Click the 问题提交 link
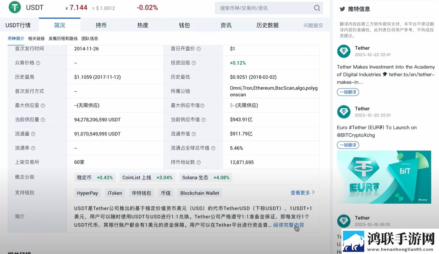This screenshot has height=254, width=439. 313,25
